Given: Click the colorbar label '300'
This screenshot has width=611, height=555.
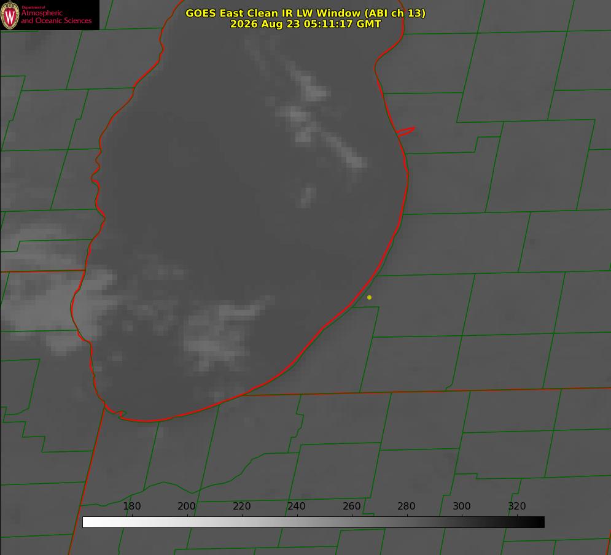Looking at the screenshot, I should click(x=462, y=506).
